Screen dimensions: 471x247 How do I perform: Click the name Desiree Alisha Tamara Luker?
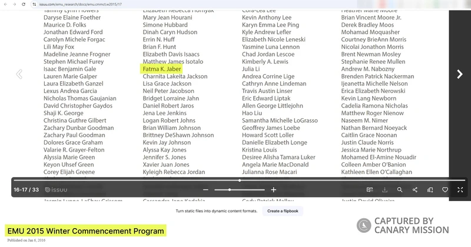click(x=278, y=158)
